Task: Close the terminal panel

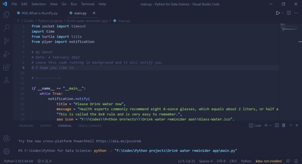Action: coord(297,125)
